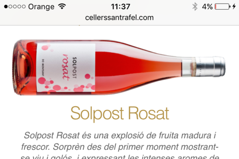
Task: Tap the 11:37 clock in status bar
Action: pos(120,7)
